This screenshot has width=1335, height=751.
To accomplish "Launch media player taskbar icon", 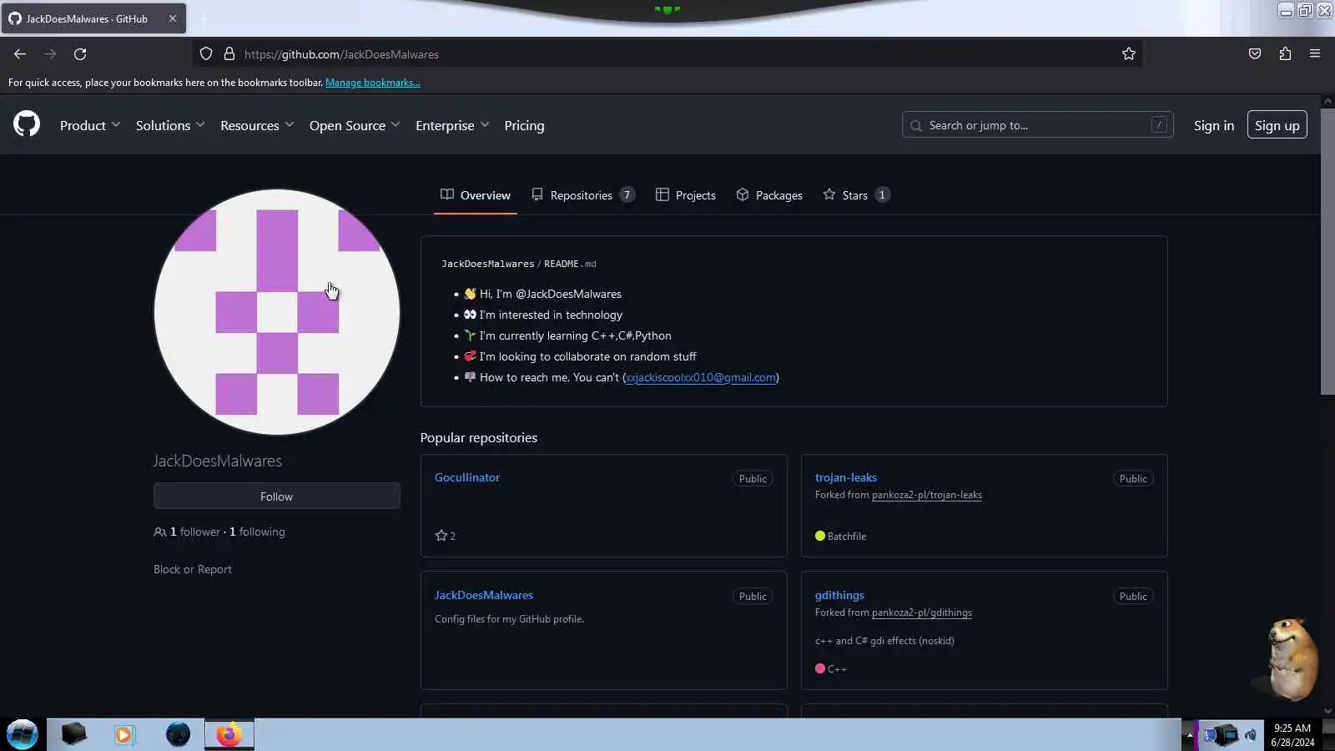I will 124,734.
